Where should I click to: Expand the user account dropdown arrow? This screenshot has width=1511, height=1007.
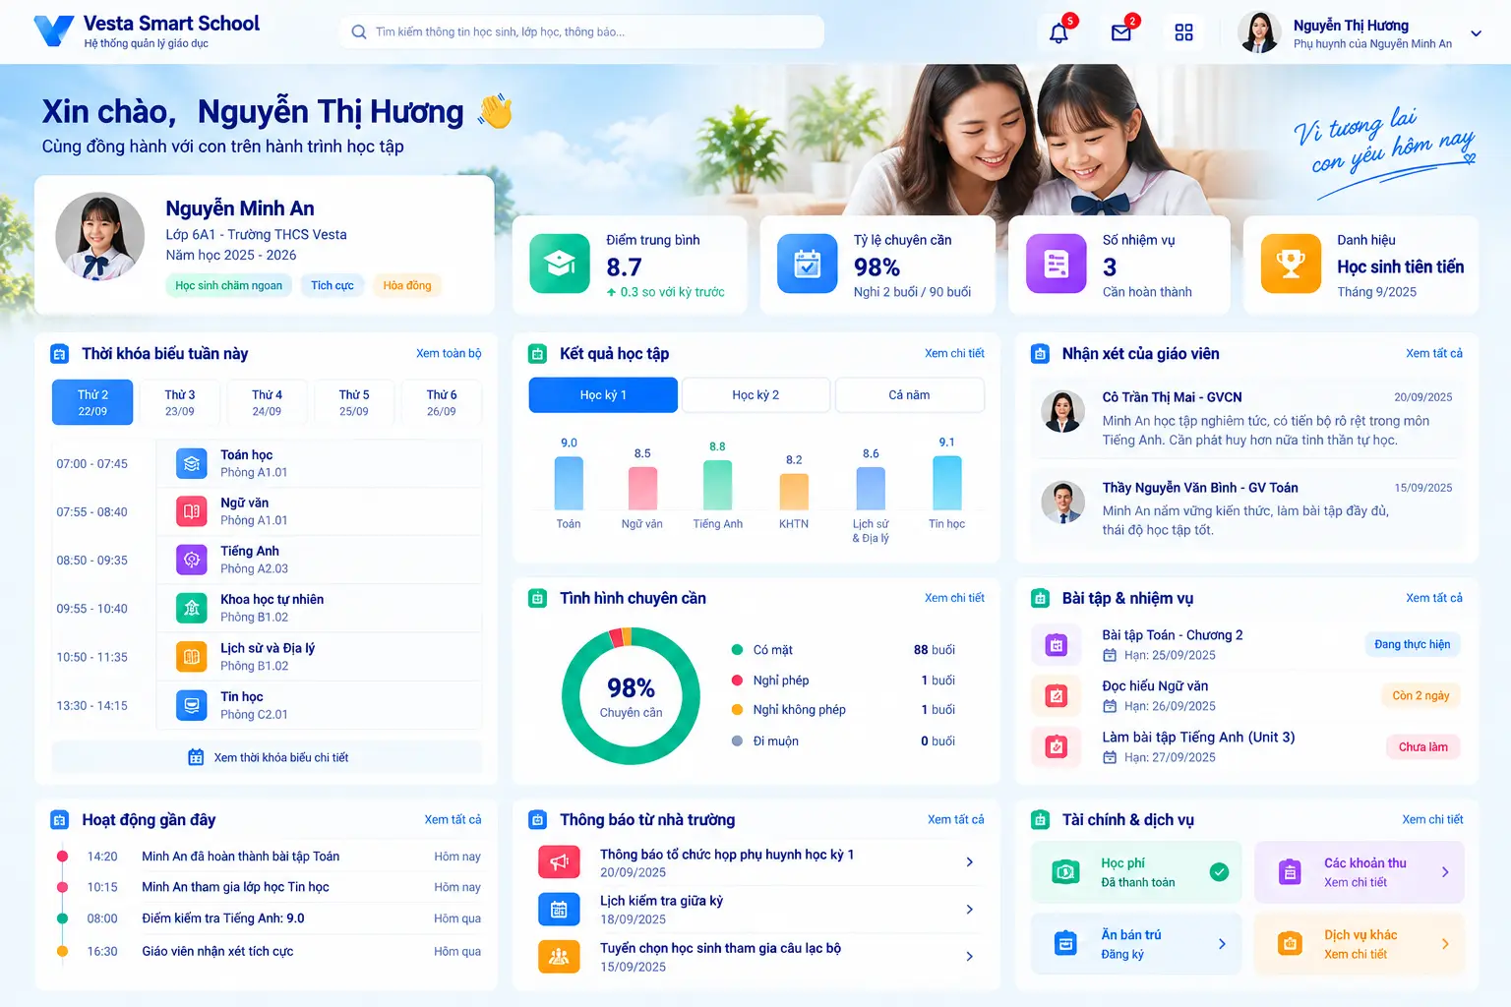coord(1476,33)
